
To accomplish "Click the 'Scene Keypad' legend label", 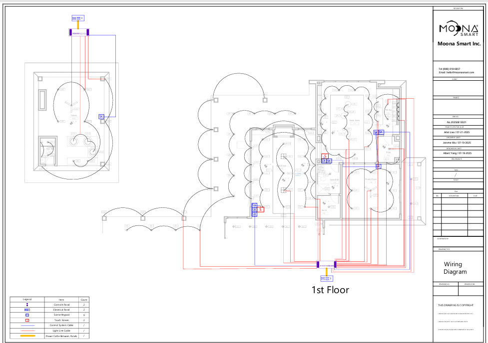I will coord(61,315).
